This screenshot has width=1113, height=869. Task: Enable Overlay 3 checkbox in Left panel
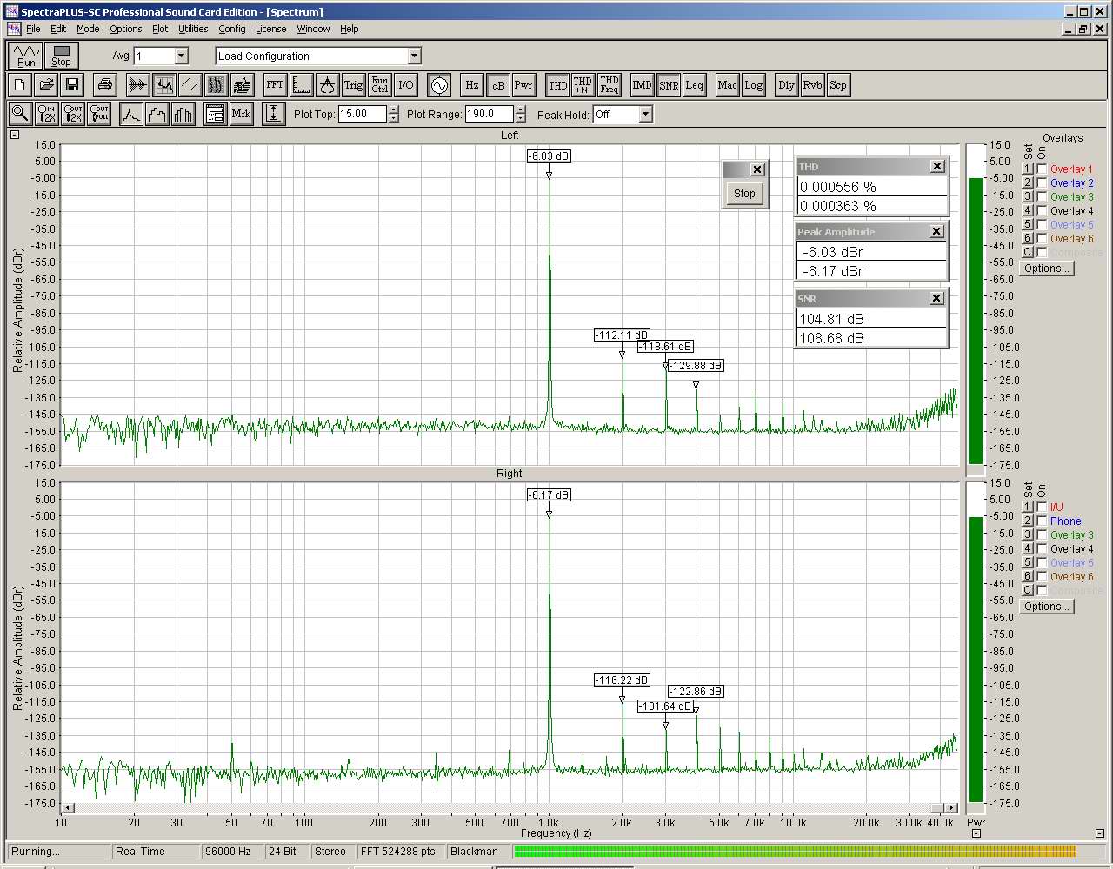pos(1042,197)
